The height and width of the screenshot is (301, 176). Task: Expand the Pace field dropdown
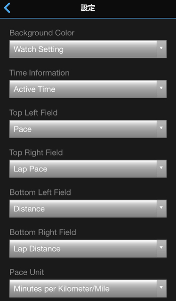click(88, 129)
